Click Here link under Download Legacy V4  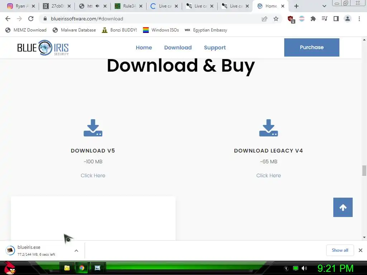tap(268, 175)
